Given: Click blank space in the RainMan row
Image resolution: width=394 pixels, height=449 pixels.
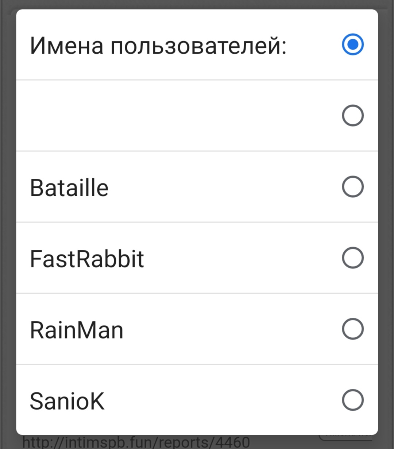Looking at the screenshot, I should 226,329.
